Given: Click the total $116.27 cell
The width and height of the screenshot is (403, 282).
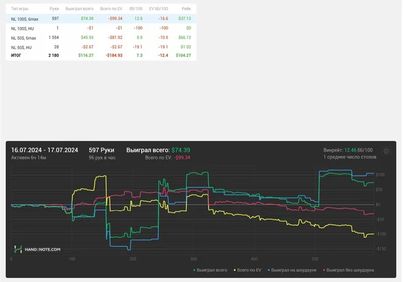Looking at the screenshot, I should pyautogui.click(x=86, y=55).
